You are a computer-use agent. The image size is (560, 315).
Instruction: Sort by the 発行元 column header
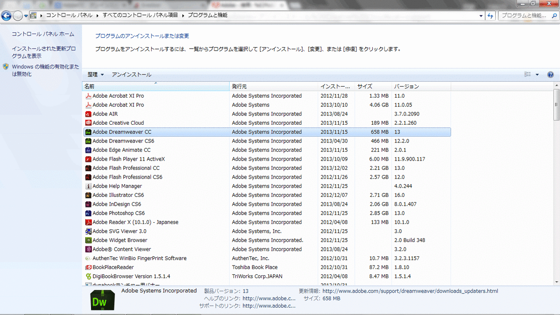click(x=274, y=87)
